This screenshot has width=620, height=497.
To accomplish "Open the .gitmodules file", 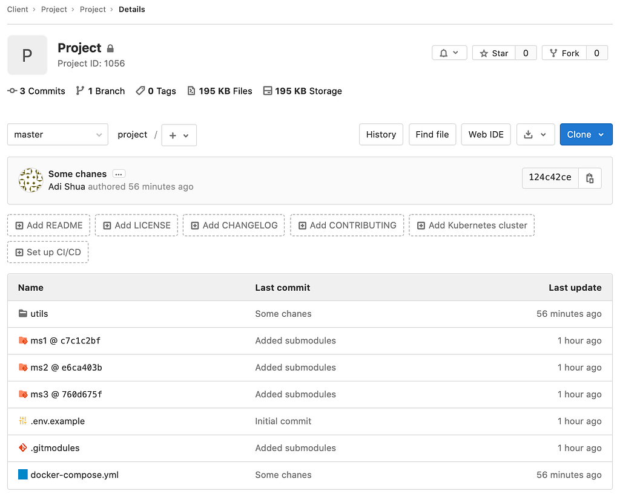I will [55, 448].
